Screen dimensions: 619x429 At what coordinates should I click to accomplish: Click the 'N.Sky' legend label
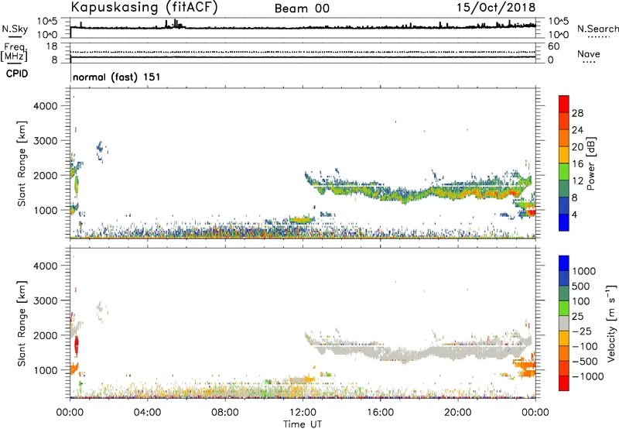(x=15, y=29)
